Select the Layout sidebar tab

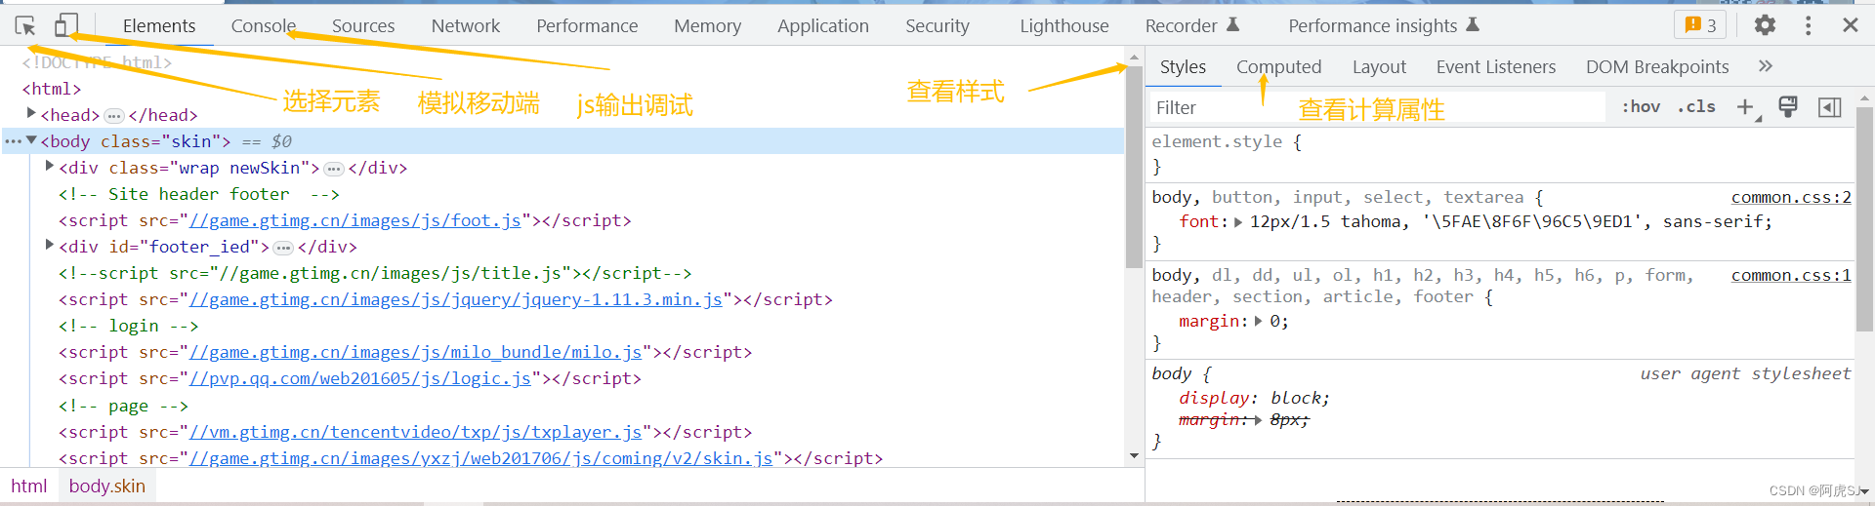click(x=1379, y=66)
